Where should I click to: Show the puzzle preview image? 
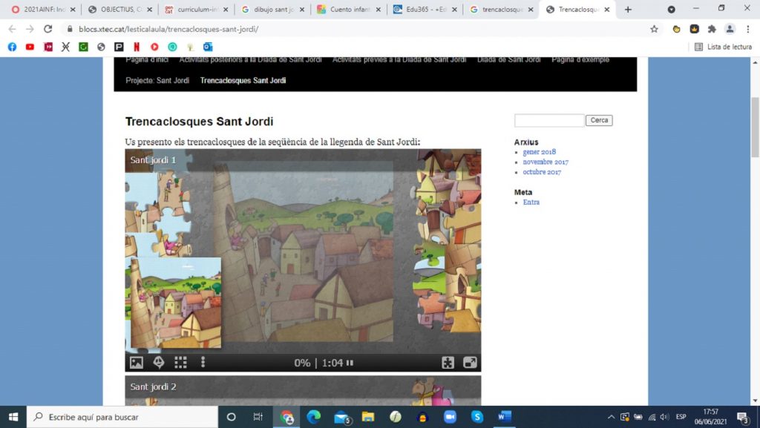point(137,363)
